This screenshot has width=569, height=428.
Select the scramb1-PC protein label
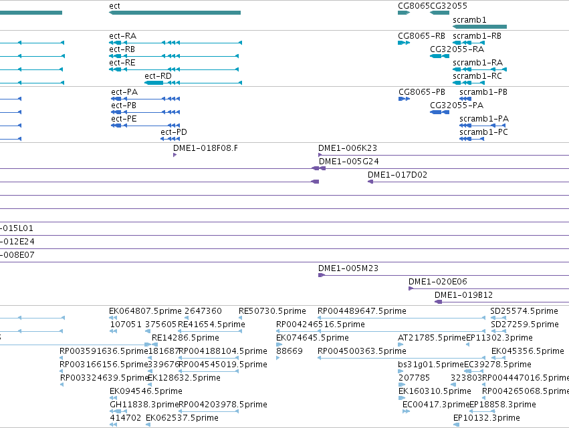click(483, 132)
